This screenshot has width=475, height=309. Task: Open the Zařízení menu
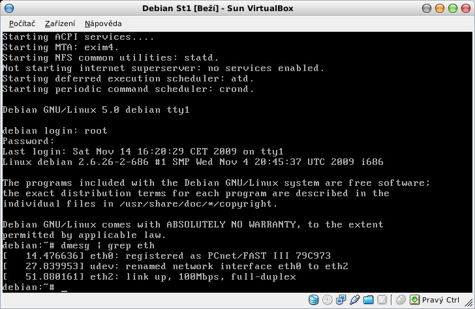click(x=60, y=23)
